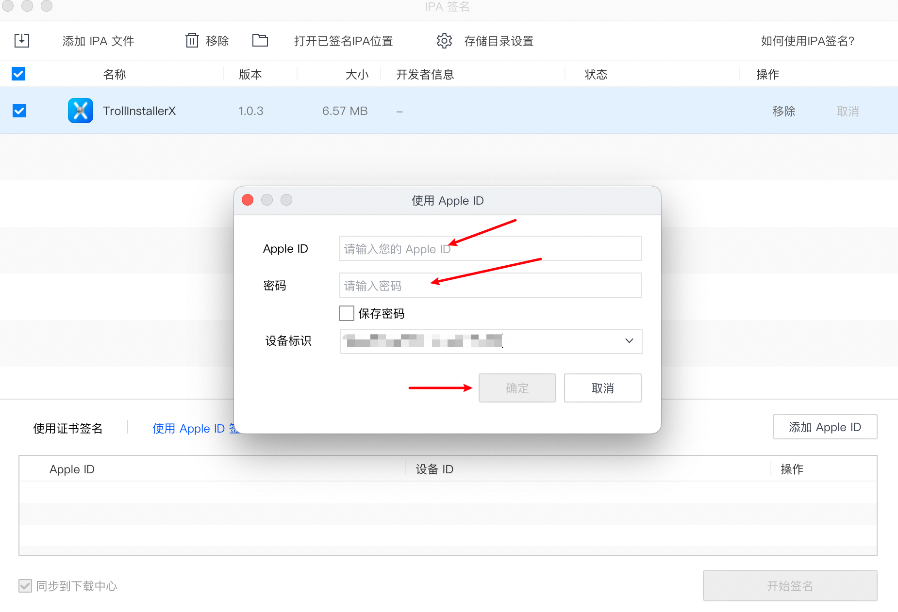
Task: Click the folder icon in toolbar
Action: point(260,40)
